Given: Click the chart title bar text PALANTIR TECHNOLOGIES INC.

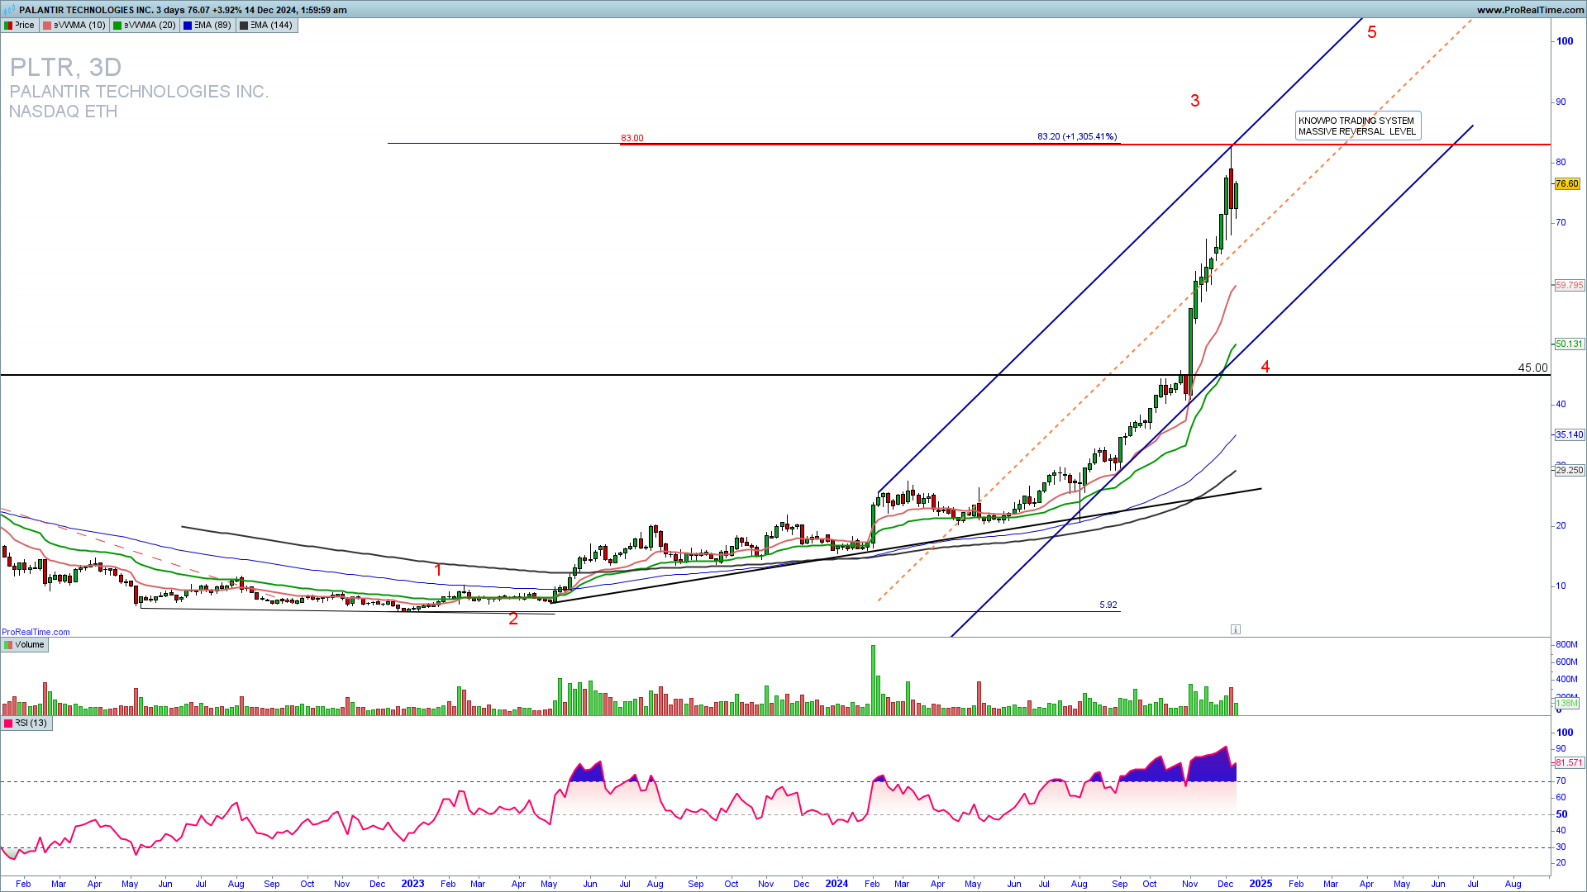Looking at the screenshot, I should tap(85, 10).
